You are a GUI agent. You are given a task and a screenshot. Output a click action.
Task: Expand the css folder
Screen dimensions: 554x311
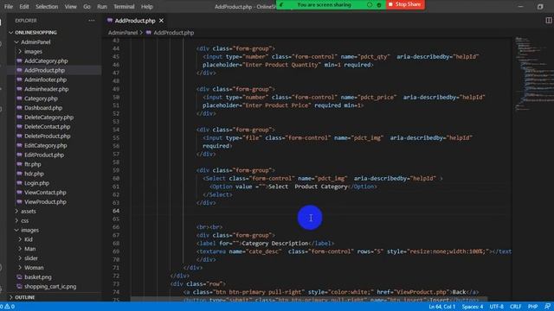point(25,221)
